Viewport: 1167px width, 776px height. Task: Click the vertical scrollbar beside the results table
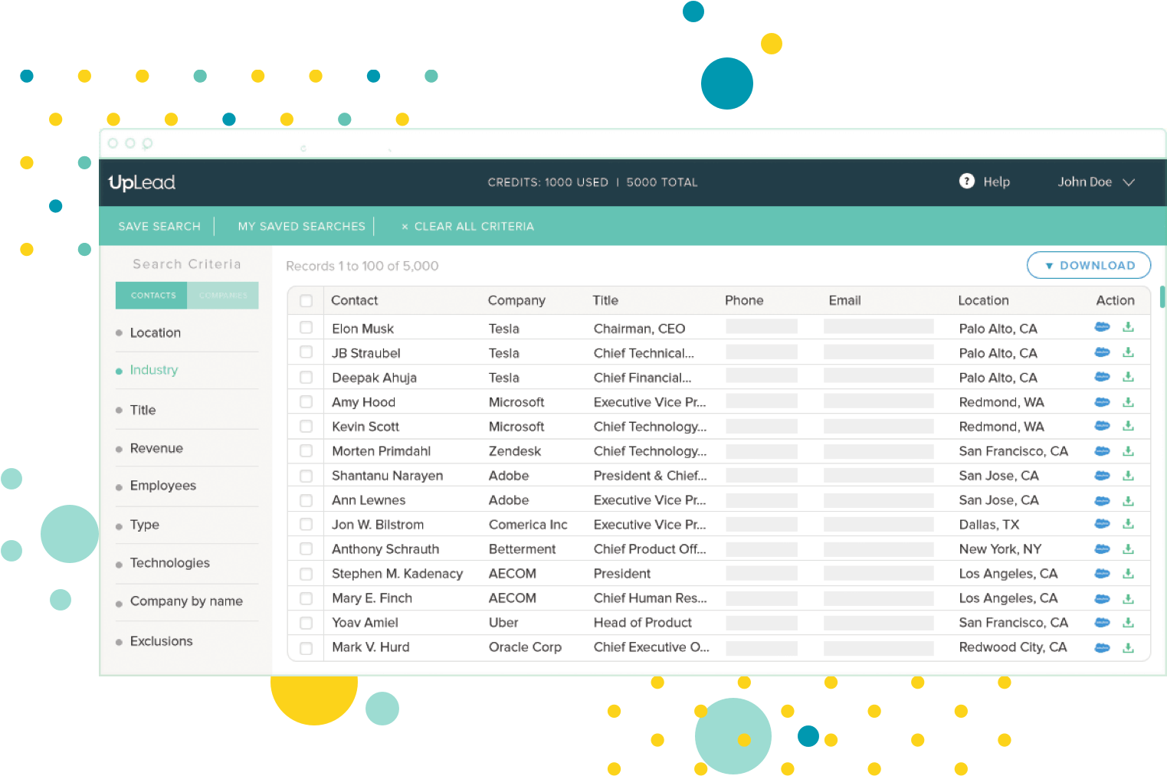pos(1162,297)
